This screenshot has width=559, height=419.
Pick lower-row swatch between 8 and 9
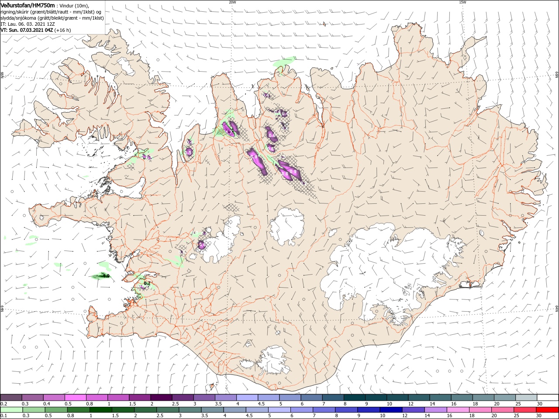point(346,410)
